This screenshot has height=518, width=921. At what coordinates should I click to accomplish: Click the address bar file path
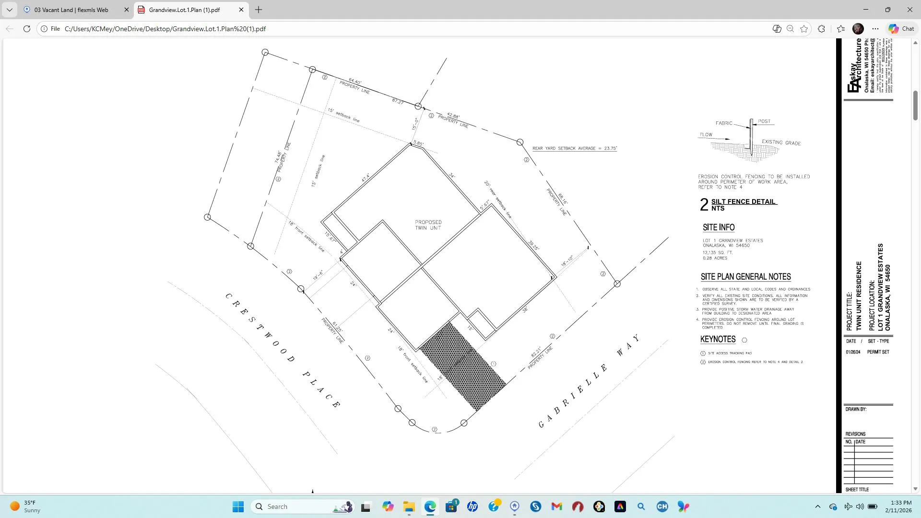click(165, 29)
